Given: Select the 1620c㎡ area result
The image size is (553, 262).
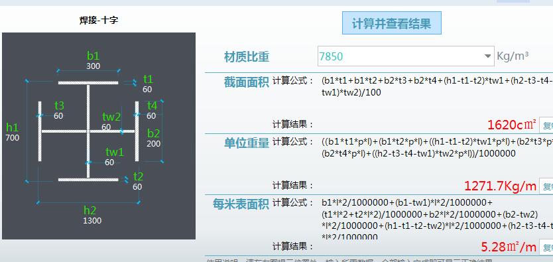Looking at the screenshot, I should (x=512, y=125).
